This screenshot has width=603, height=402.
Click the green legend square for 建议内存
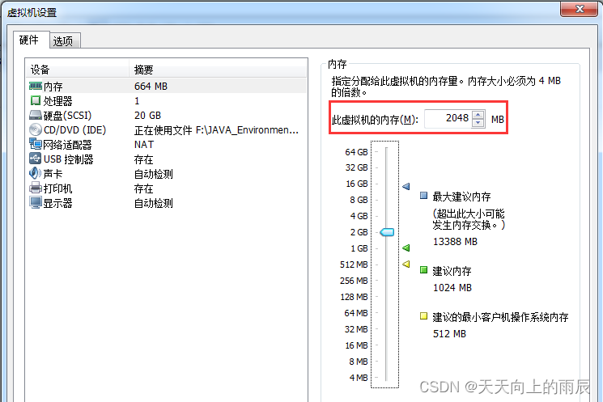[x=423, y=270]
